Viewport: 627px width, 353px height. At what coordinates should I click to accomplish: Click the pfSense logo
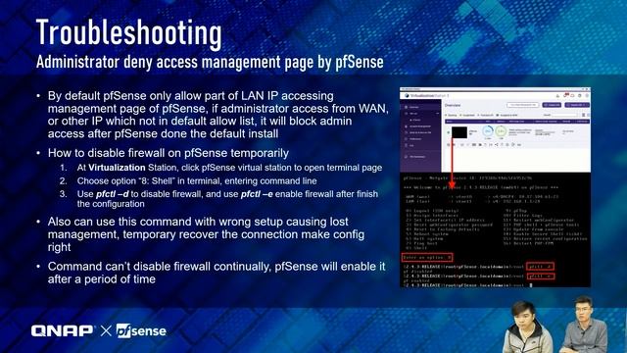(141, 331)
